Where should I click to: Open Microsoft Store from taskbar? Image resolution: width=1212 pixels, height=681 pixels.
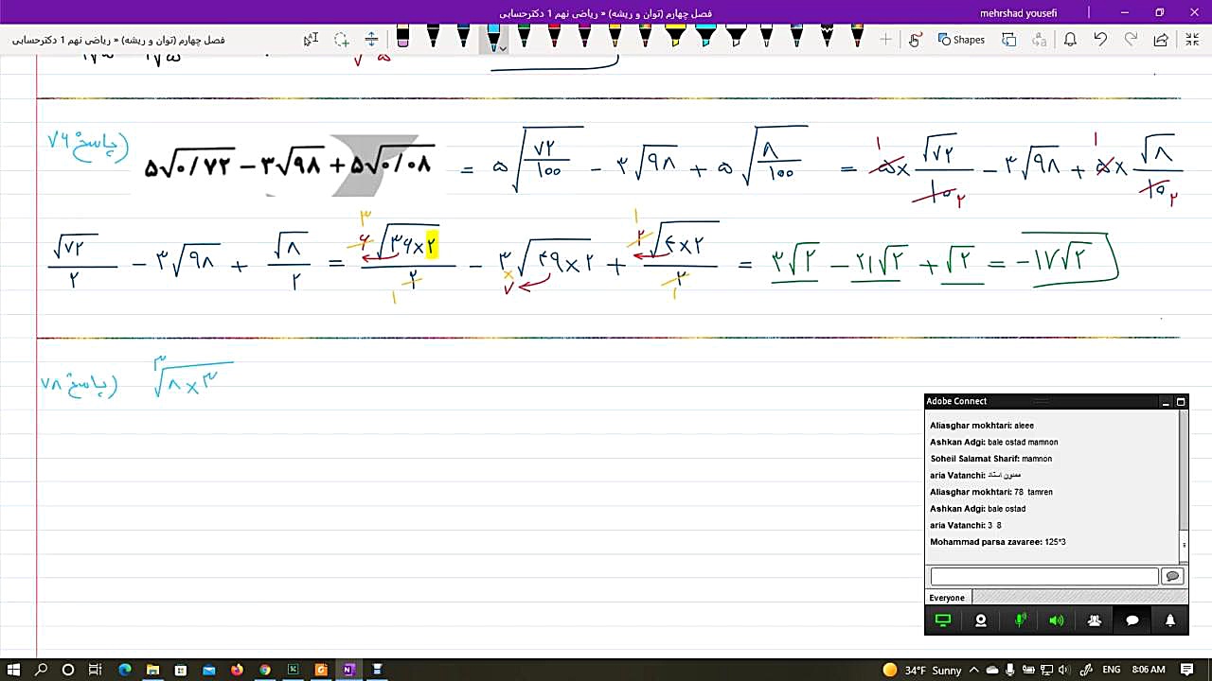point(180,670)
